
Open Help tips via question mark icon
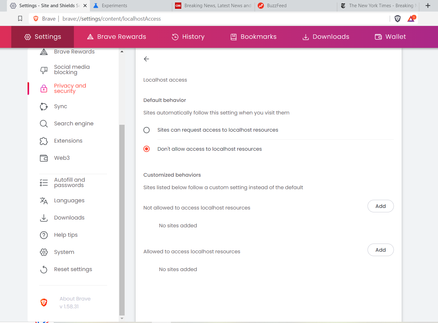[x=44, y=235]
